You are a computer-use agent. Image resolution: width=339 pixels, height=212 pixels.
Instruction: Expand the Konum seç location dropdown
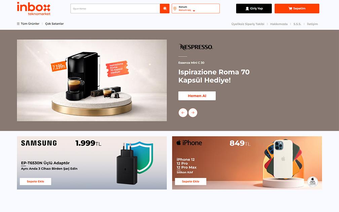[x=187, y=10]
